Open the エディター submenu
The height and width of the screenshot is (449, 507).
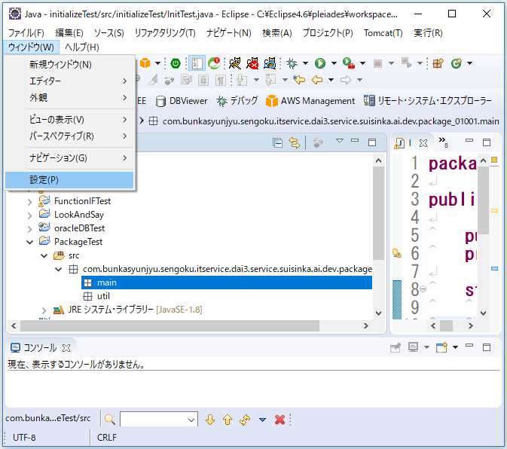click(69, 81)
